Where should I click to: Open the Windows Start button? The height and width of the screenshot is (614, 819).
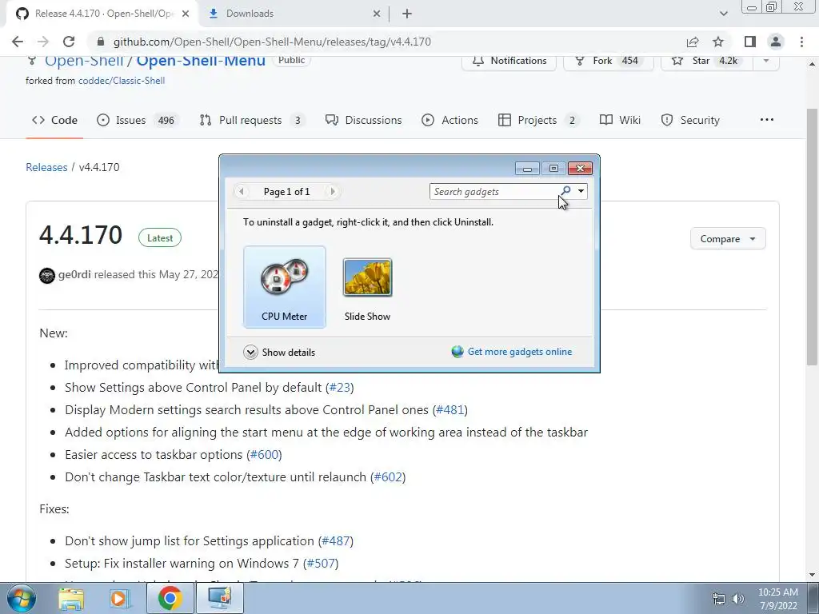22,598
